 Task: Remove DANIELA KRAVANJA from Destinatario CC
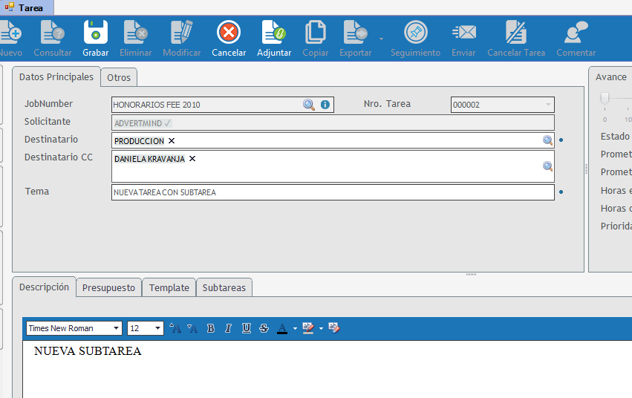pyautogui.click(x=192, y=158)
